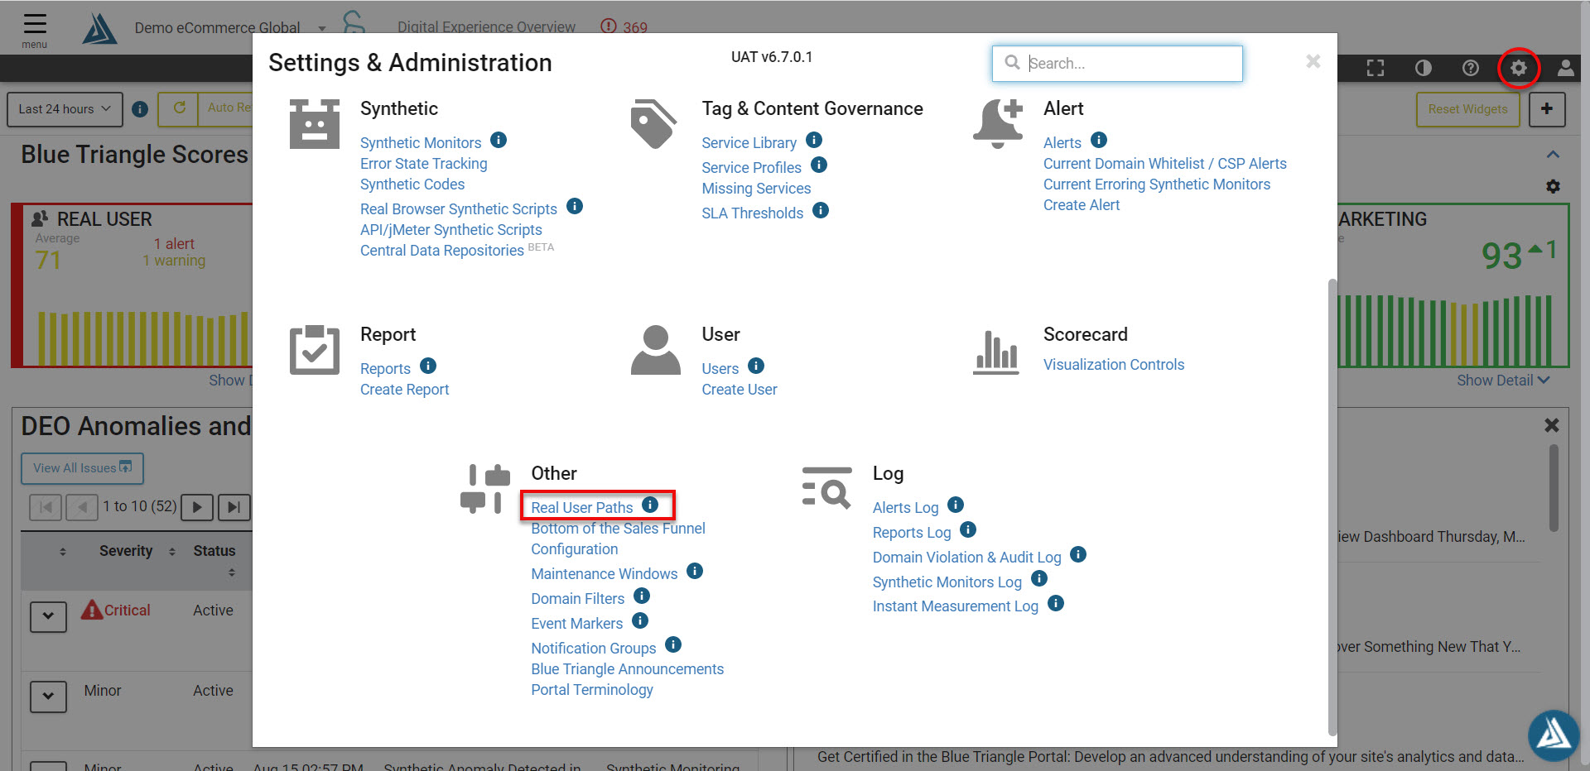The height and width of the screenshot is (771, 1590).
Task: Click info icon next to Synthetic Monitors
Action: [x=499, y=140]
